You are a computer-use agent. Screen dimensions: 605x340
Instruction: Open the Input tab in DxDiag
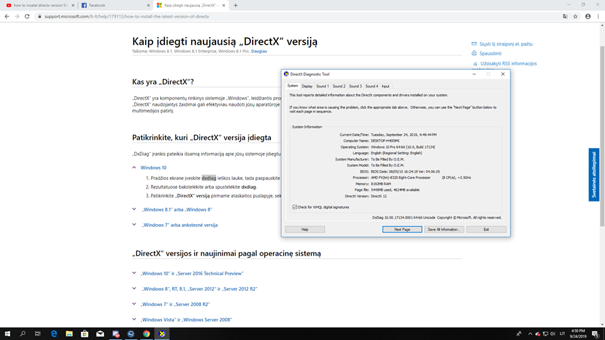tap(386, 86)
